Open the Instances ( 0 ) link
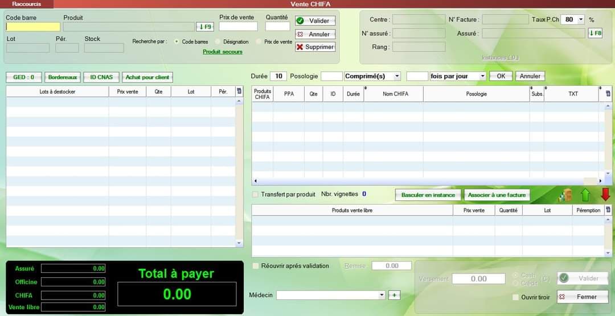The height and width of the screenshot is (316, 615). click(501, 57)
